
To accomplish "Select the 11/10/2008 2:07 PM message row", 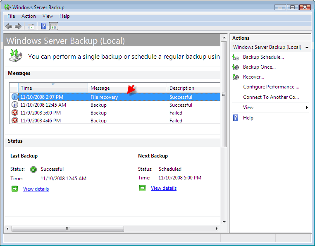I will point(115,97).
